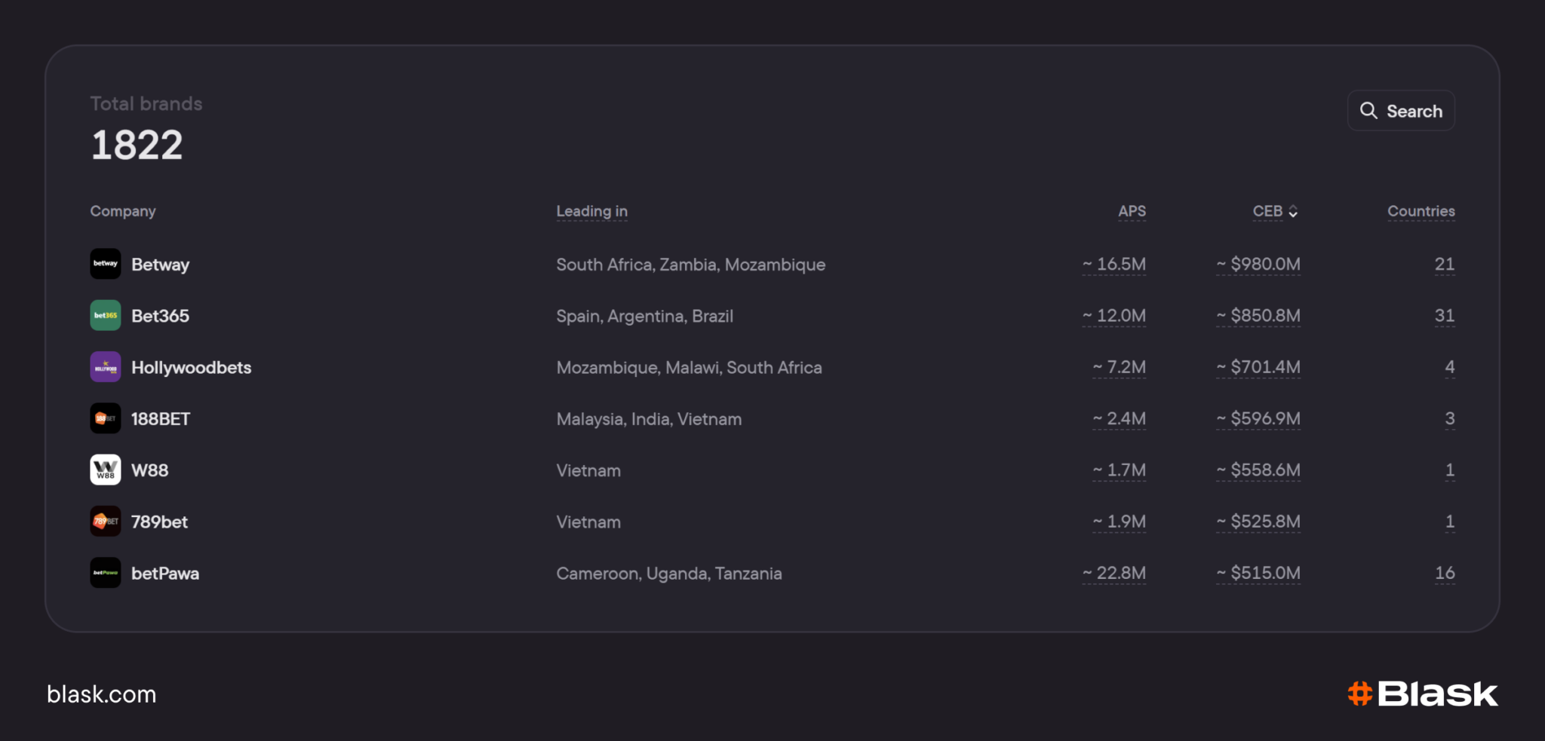Viewport: 1545px width, 741px height.
Task: Sort by the Countries column header
Action: 1421,212
